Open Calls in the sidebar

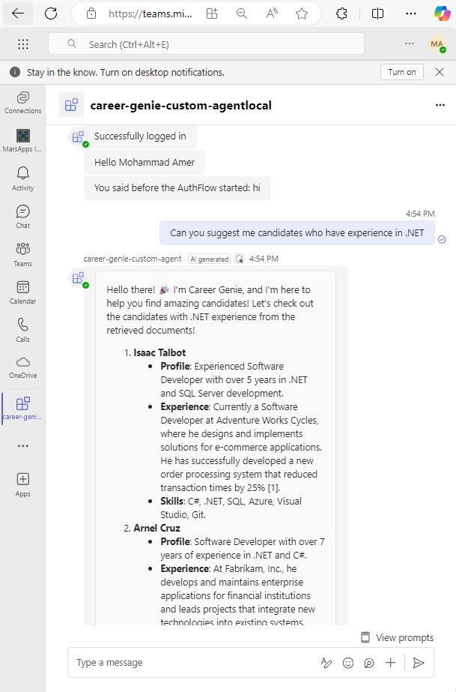(23, 331)
